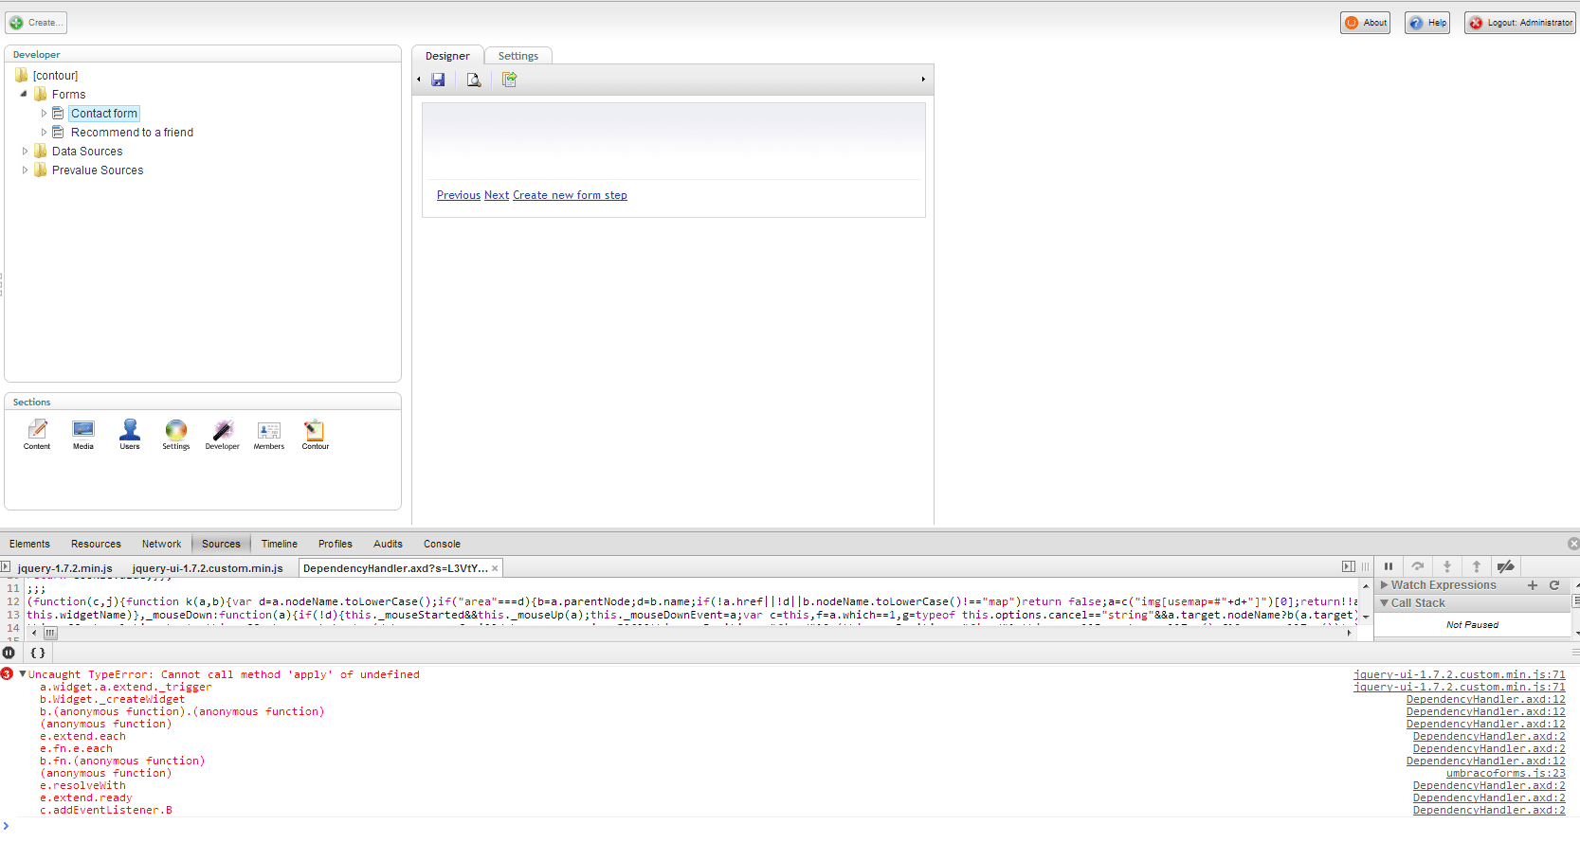The width and height of the screenshot is (1580, 860).
Task: Add a watch expression with plus icon
Action: (x=1533, y=585)
